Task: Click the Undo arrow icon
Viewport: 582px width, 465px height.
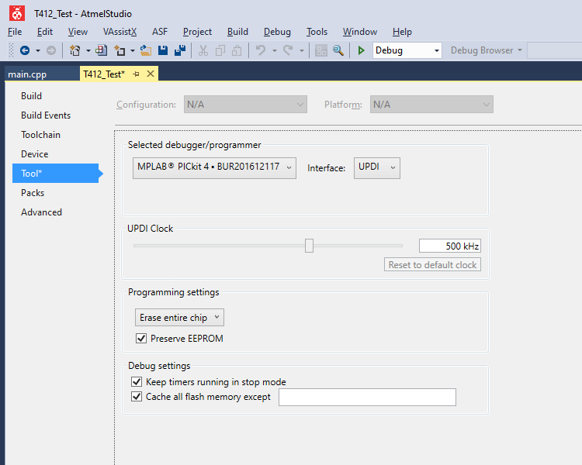Action: pos(261,50)
